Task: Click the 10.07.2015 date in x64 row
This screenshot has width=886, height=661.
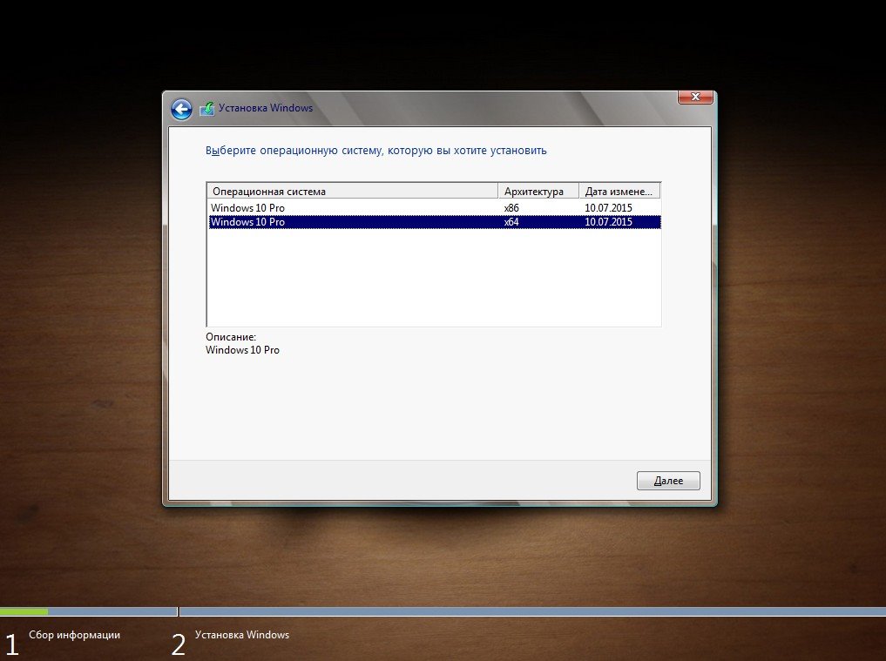Action: 608,222
